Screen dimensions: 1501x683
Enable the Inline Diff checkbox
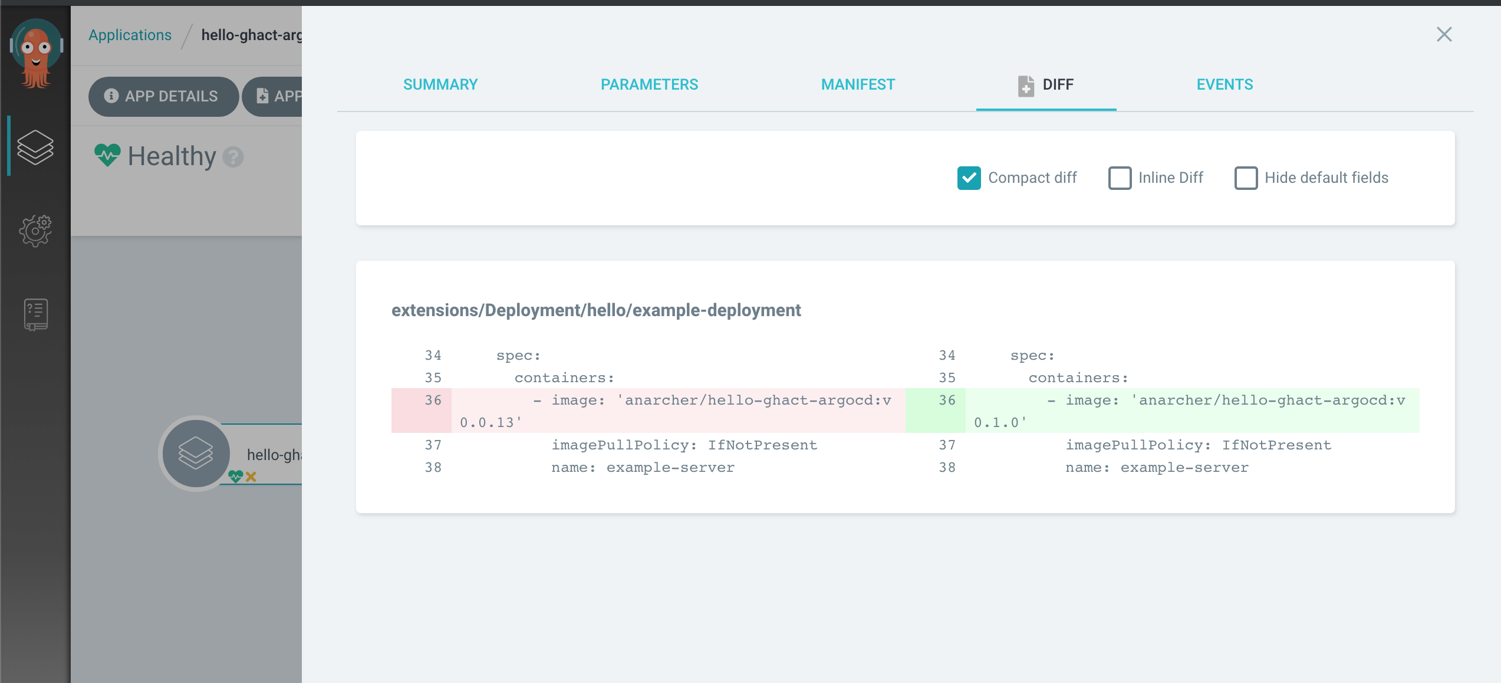pyautogui.click(x=1120, y=178)
